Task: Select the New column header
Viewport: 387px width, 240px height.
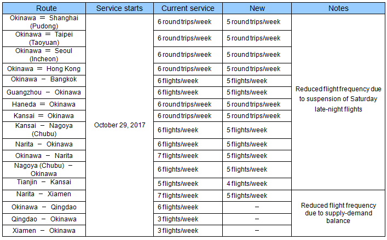Action: point(257,8)
